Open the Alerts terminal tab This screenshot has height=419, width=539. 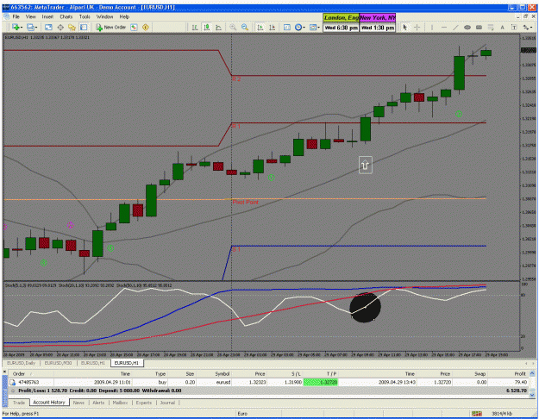[x=98, y=403]
